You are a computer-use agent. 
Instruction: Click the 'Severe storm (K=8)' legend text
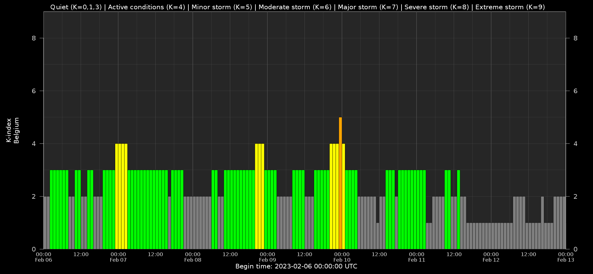(437, 7)
